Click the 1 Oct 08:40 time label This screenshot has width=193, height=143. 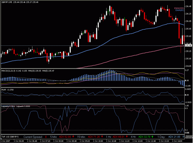point(72,141)
